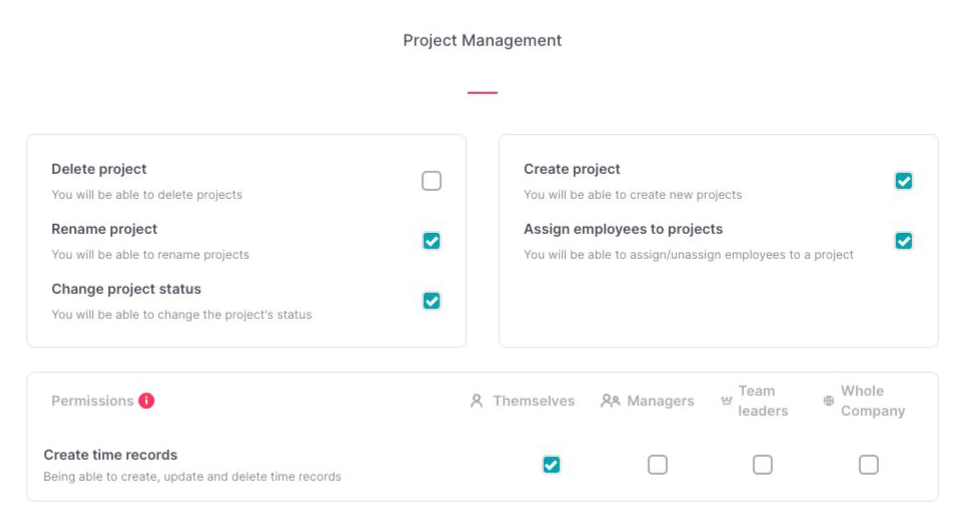
Task: Click the Themselves person icon
Action: (477, 401)
